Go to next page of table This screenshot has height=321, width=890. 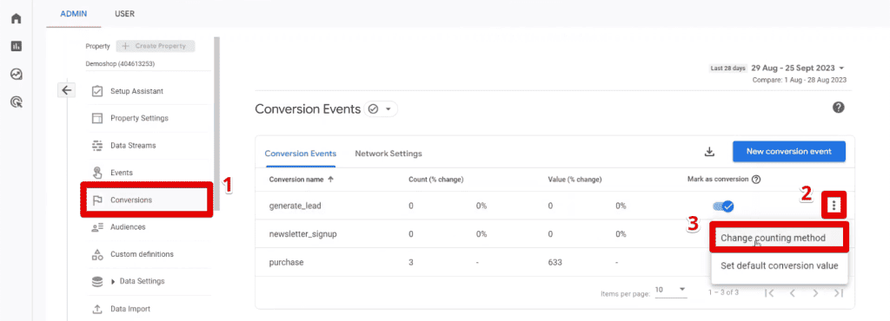point(815,292)
